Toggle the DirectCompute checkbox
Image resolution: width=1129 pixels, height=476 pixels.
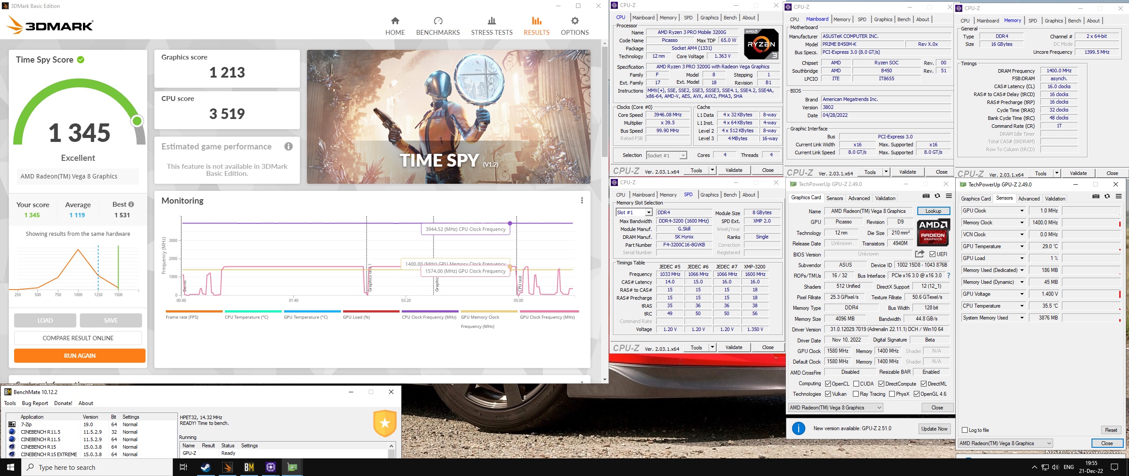point(882,384)
